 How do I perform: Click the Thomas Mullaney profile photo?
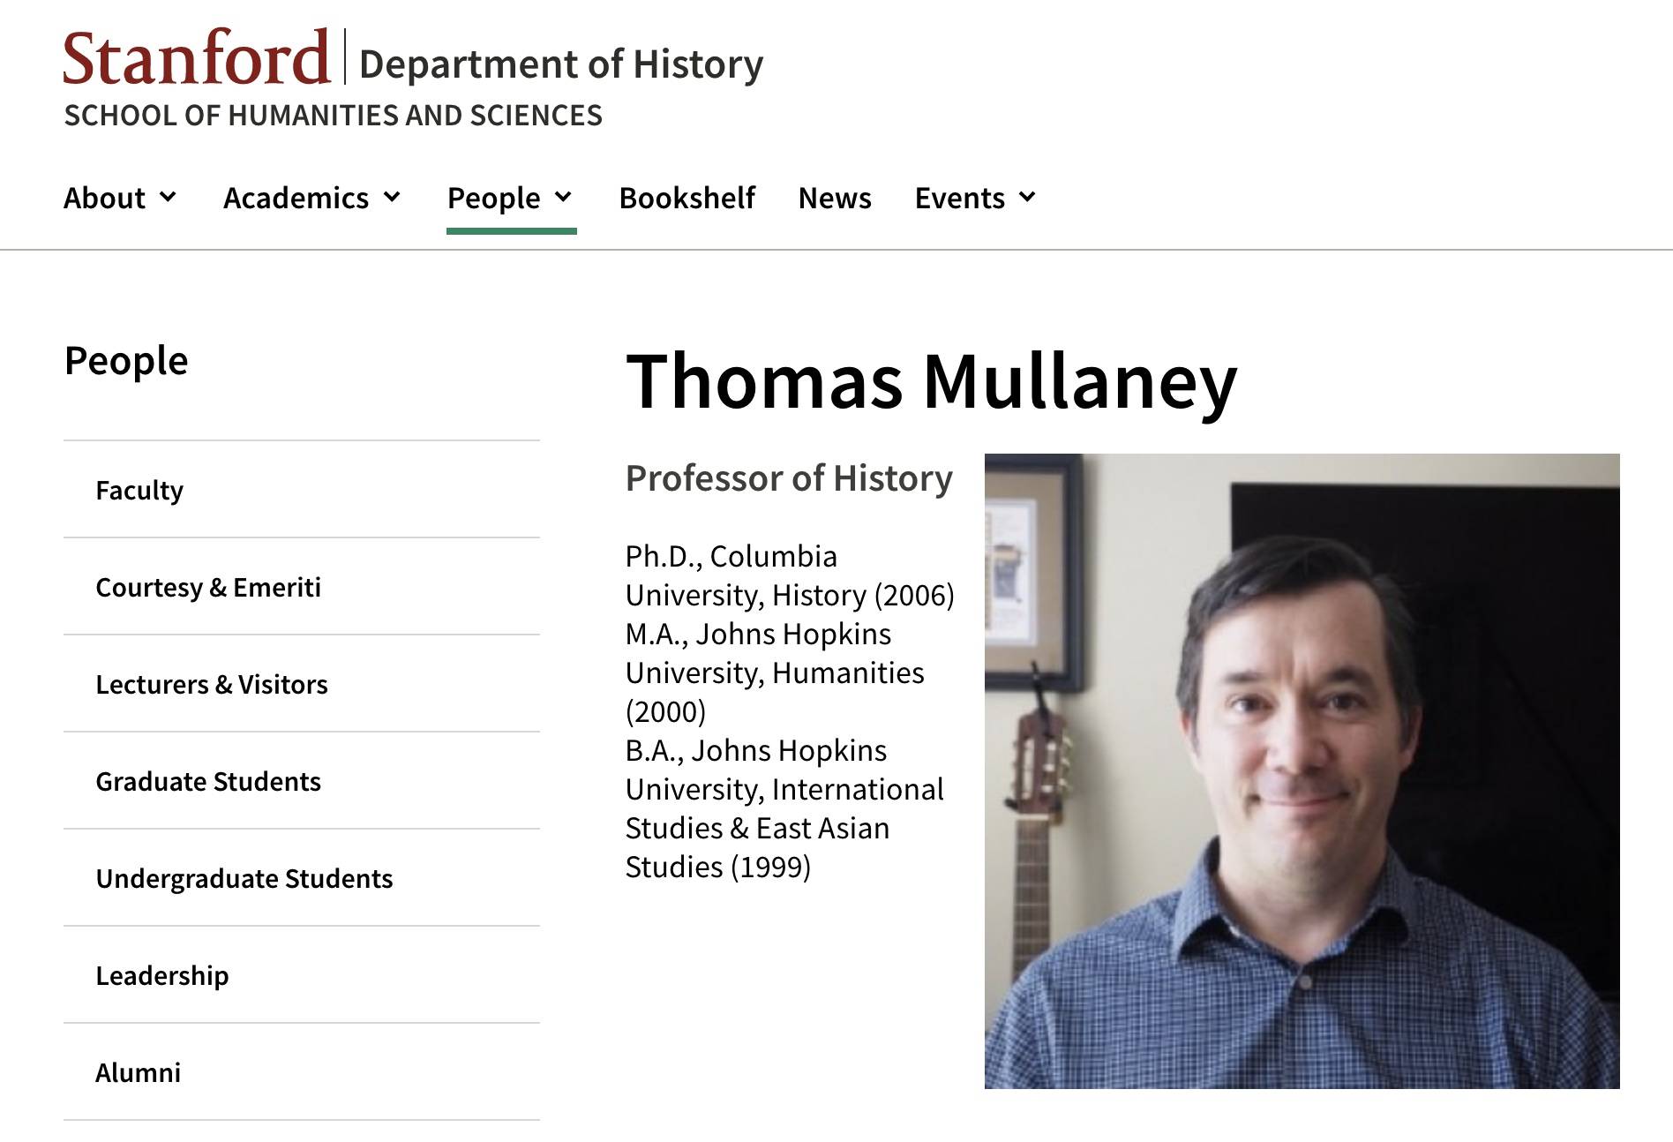pos(1302,770)
